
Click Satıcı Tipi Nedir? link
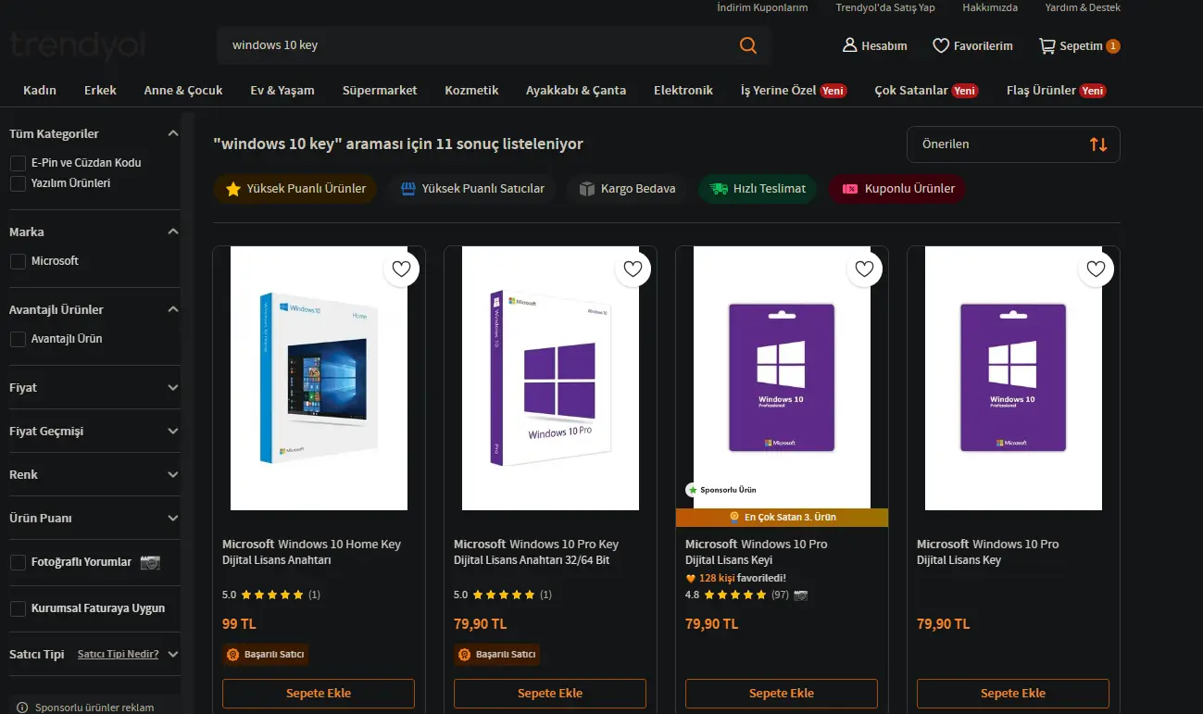tap(118, 654)
